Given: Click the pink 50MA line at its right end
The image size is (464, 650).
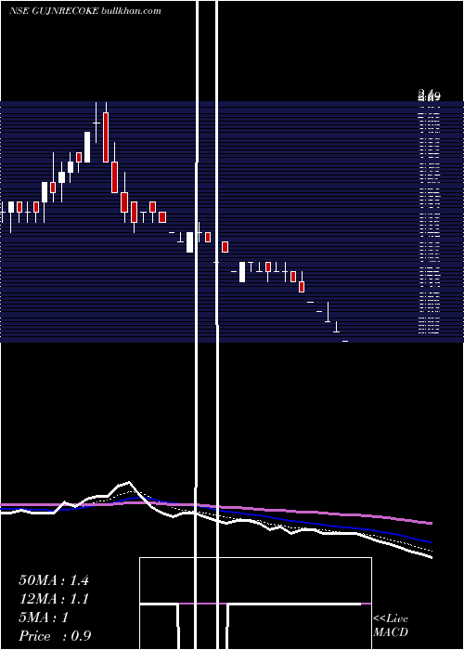Looking at the screenshot, I should pyautogui.click(x=430, y=523).
